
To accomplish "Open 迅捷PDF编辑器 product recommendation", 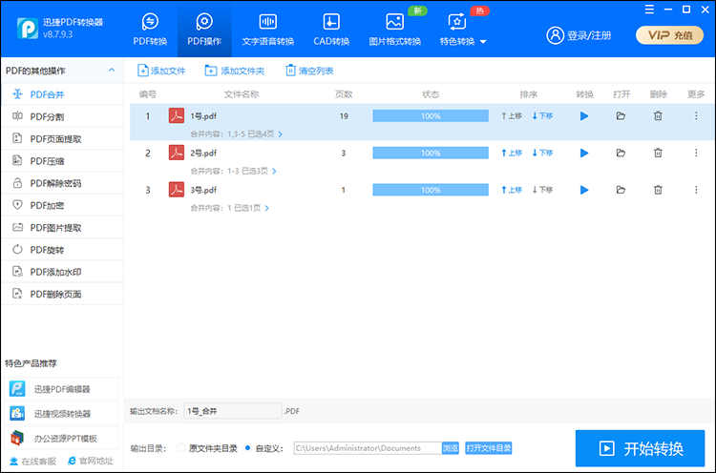I will (x=62, y=389).
